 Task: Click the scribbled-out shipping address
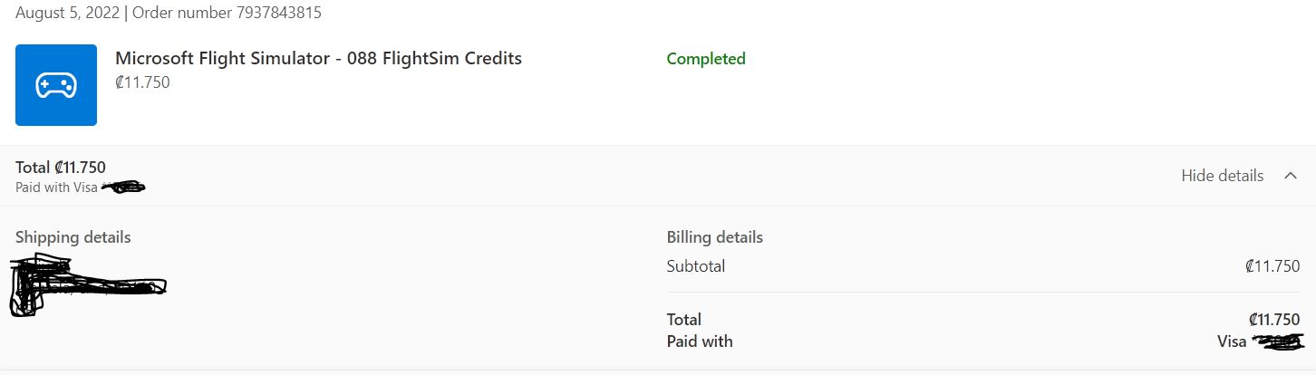pyautogui.click(x=88, y=286)
